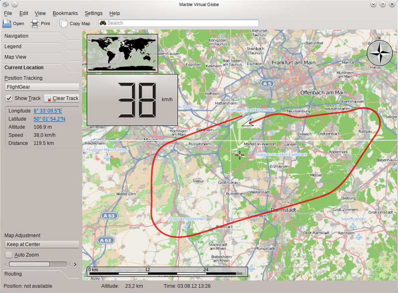Enable the Auto Zoom checkbox
This screenshot has width=398, height=293.
click(9, 255)
